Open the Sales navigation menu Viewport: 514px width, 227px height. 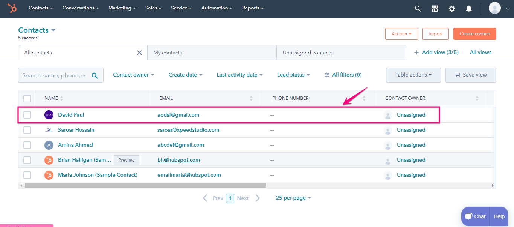153,8
